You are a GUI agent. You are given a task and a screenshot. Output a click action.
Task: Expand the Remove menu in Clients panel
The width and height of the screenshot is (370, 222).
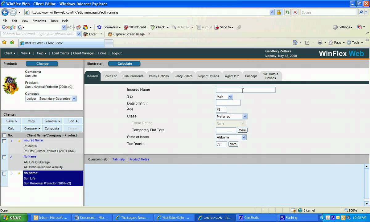coord(52,121)
